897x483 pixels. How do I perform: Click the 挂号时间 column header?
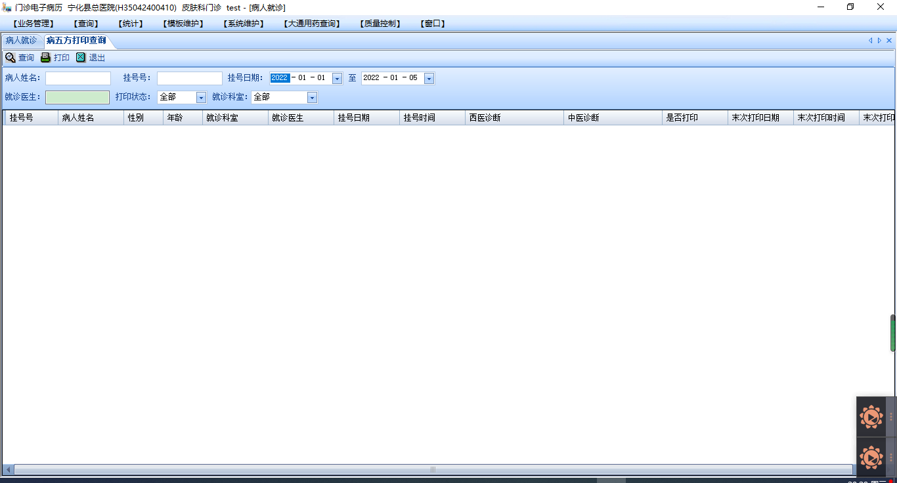point(433,118)
